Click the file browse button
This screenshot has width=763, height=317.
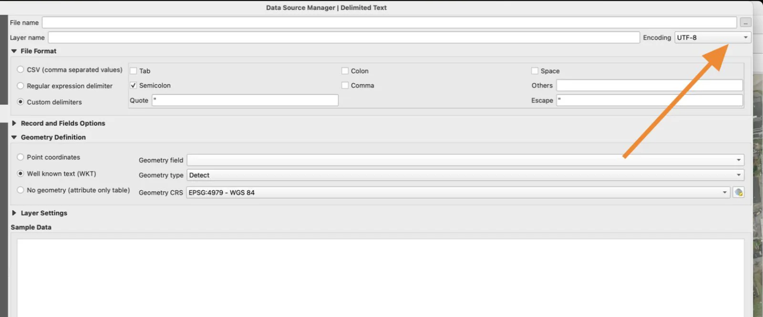(745, 22)
